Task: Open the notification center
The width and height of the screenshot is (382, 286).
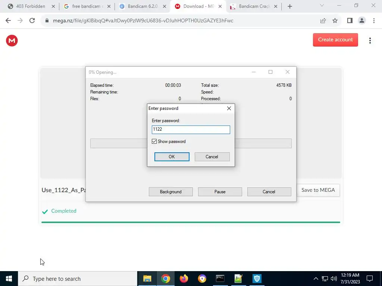Action: [370, 279]
